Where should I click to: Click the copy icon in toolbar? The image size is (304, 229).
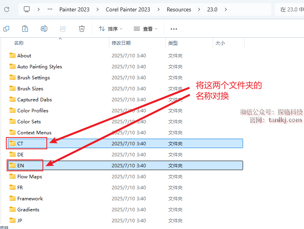(x=6, y=29)
